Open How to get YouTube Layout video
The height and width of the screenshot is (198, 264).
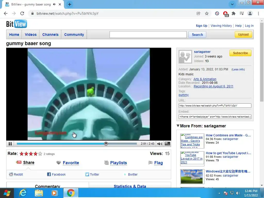click(228, 153)
